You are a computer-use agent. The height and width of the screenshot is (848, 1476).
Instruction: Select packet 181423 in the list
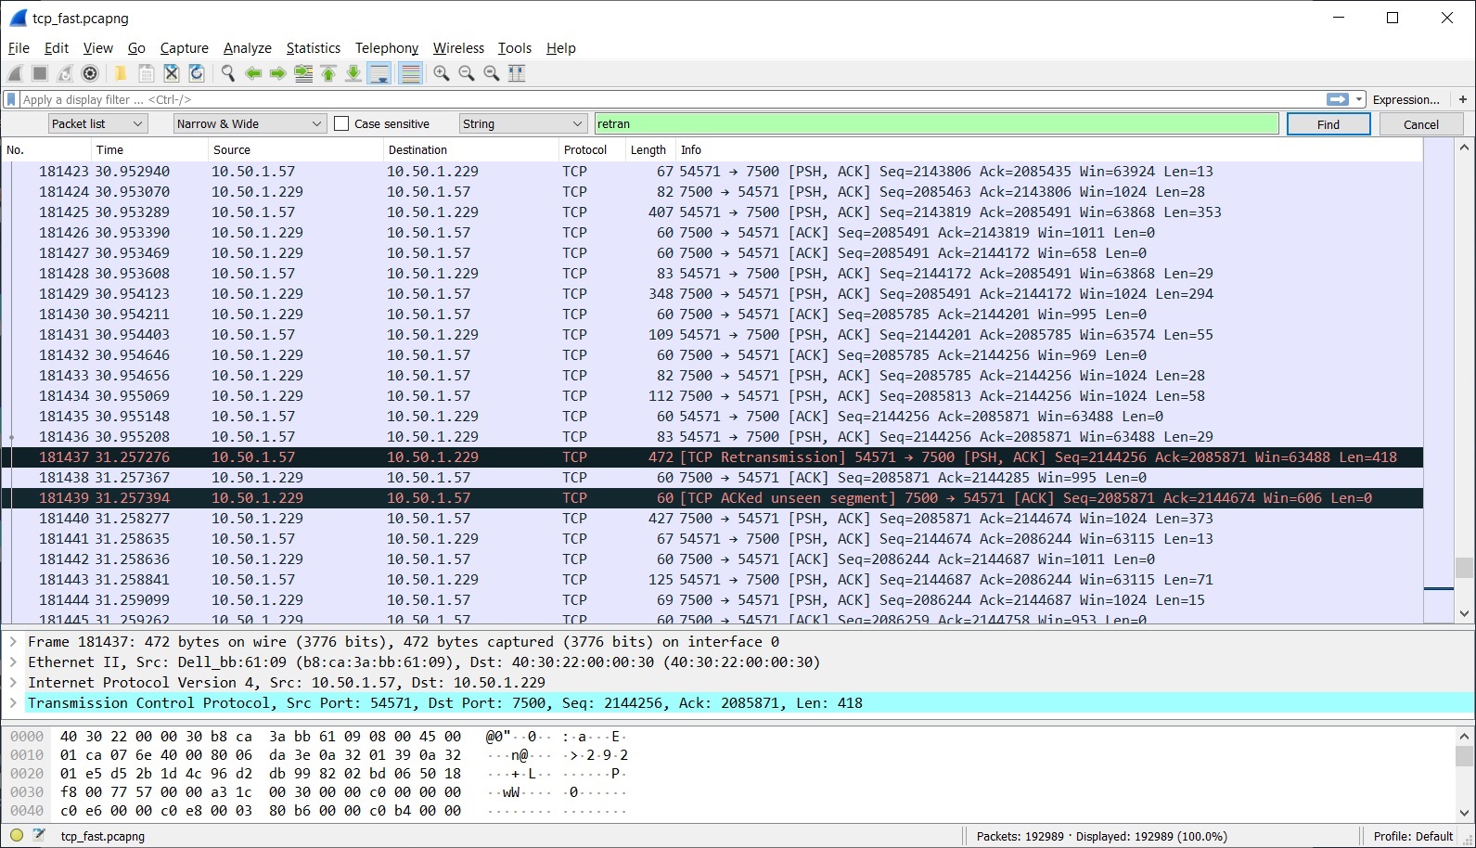coord(712,172)
